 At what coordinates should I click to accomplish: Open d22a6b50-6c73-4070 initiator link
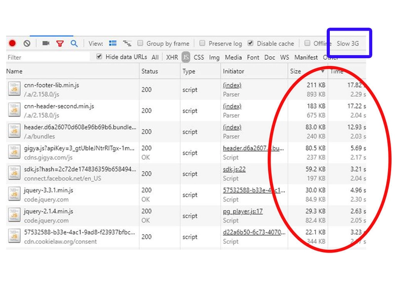254,232
